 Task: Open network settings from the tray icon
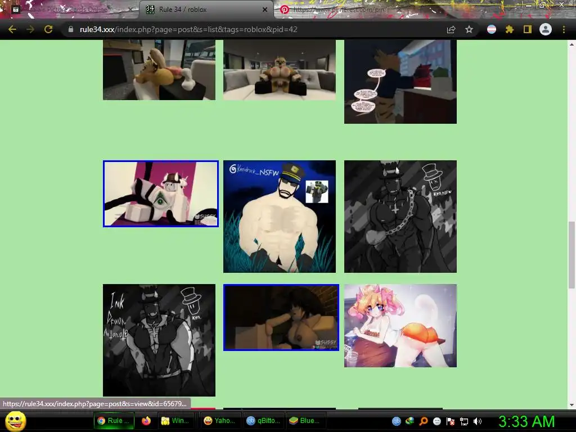coord(464,421)
